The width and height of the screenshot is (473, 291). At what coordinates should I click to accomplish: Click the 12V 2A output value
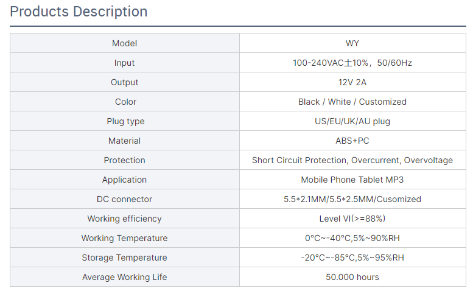(x=352, y=82)
